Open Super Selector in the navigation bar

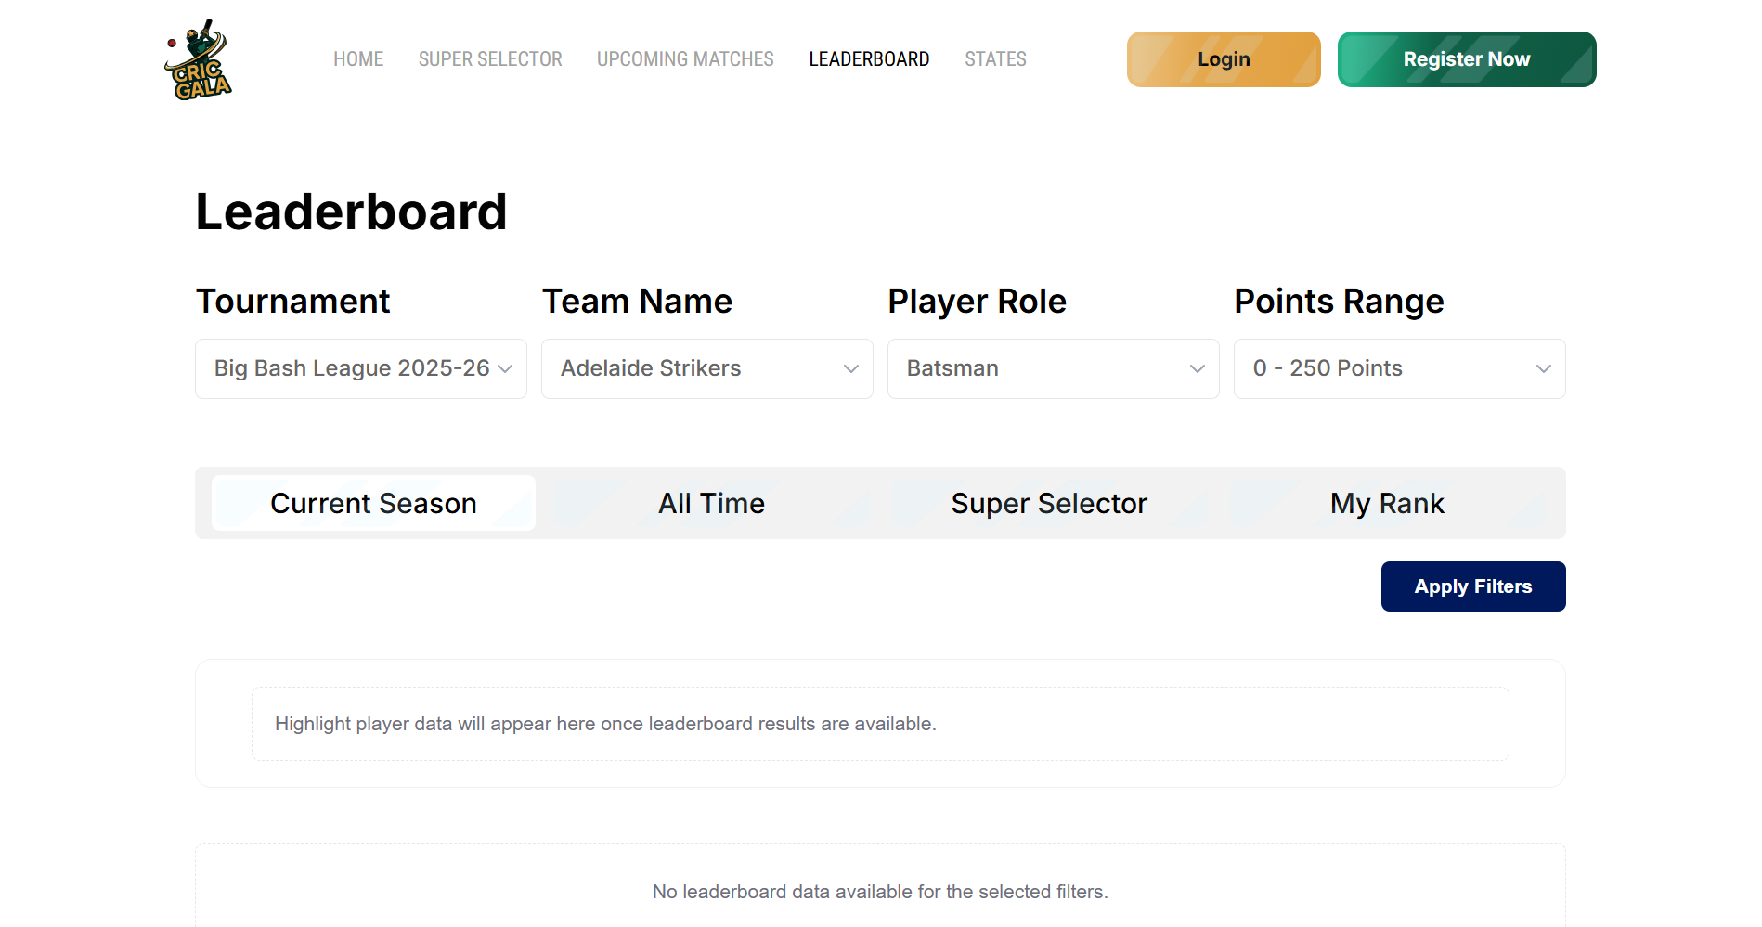tap(490, 59)
